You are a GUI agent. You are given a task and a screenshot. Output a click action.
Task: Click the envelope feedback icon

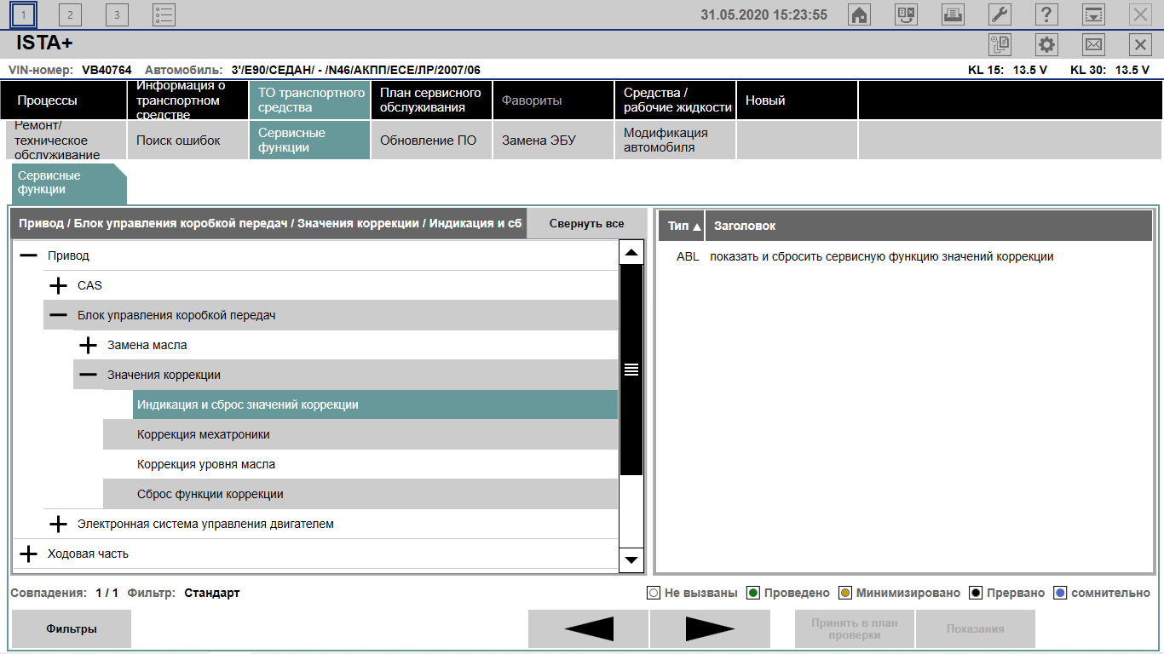[x=1093, y=44]
